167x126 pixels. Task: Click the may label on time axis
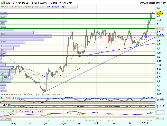coord(14,123)
